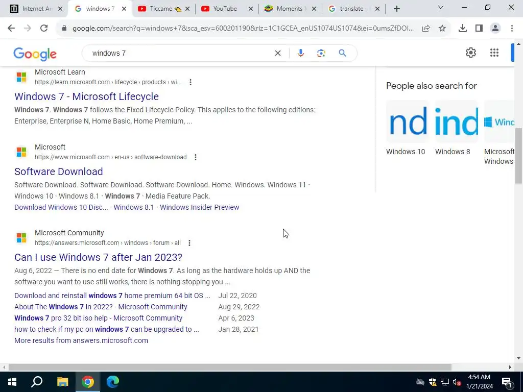
Task: Open Chrome three-dot menu
Action: coord(512,29)
